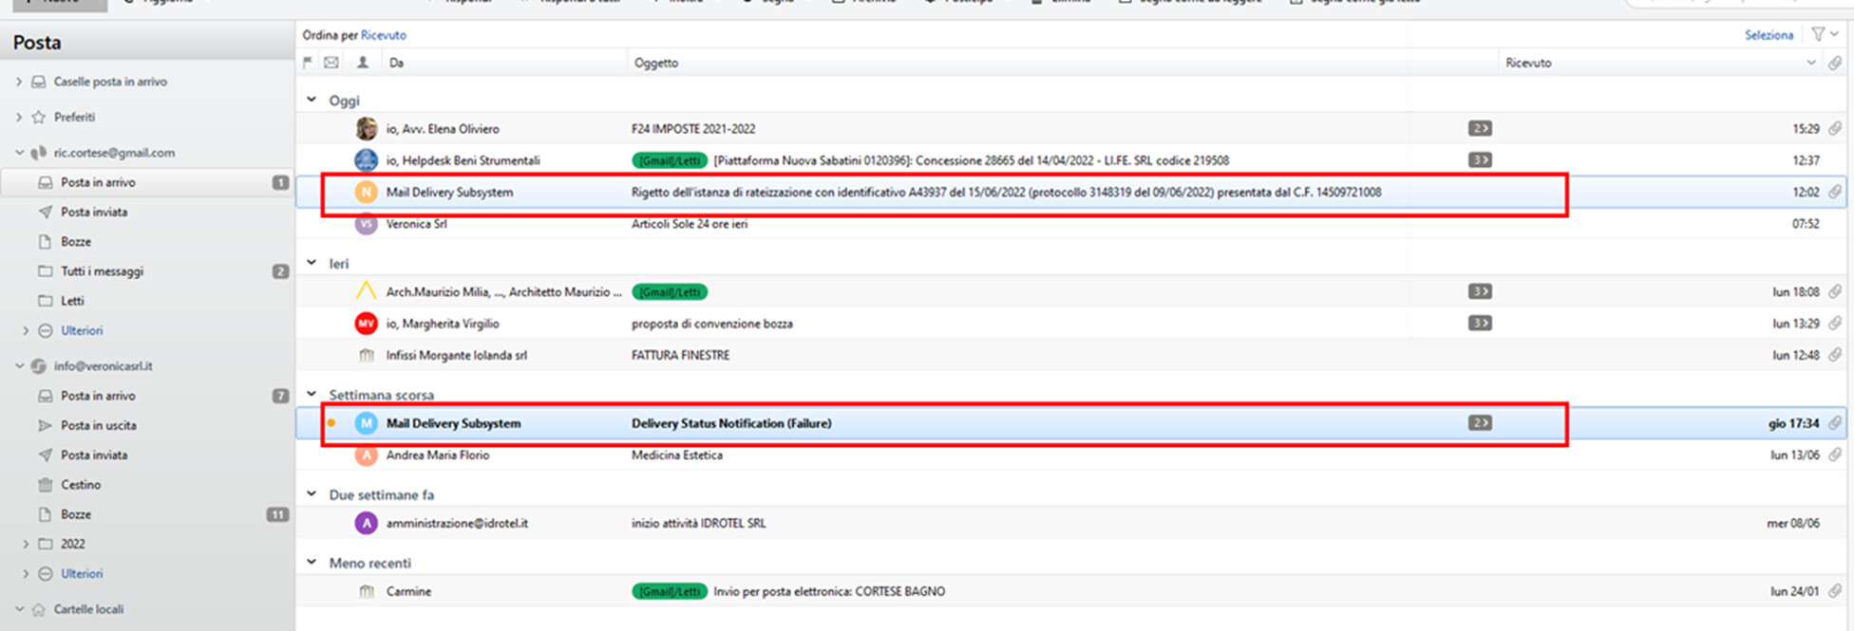Click the flag column header icon
1854x631 pixels.
click(x=307, y=63)
